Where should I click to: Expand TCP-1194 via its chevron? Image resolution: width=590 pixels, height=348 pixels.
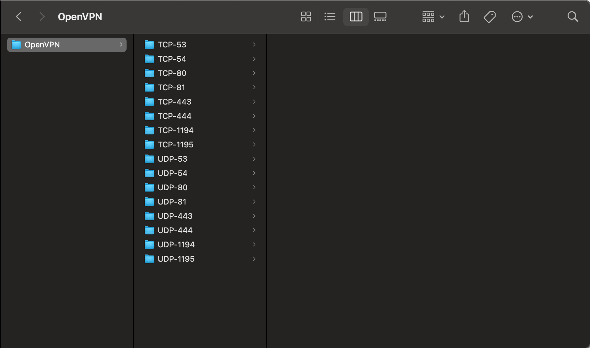[254, 130]
